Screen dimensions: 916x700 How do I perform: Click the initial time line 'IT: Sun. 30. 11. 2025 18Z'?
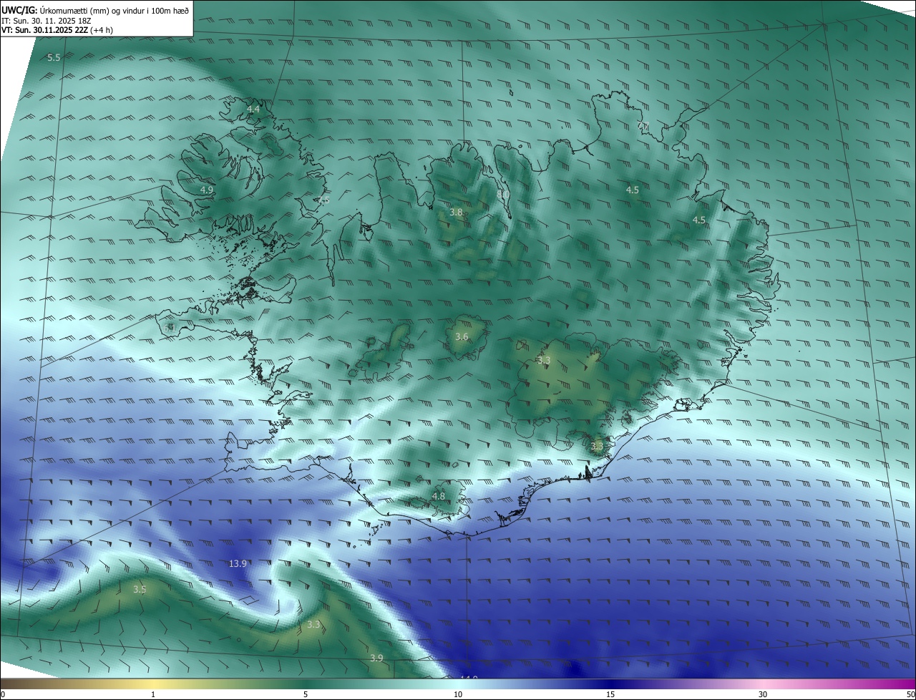tap(47, 20)
